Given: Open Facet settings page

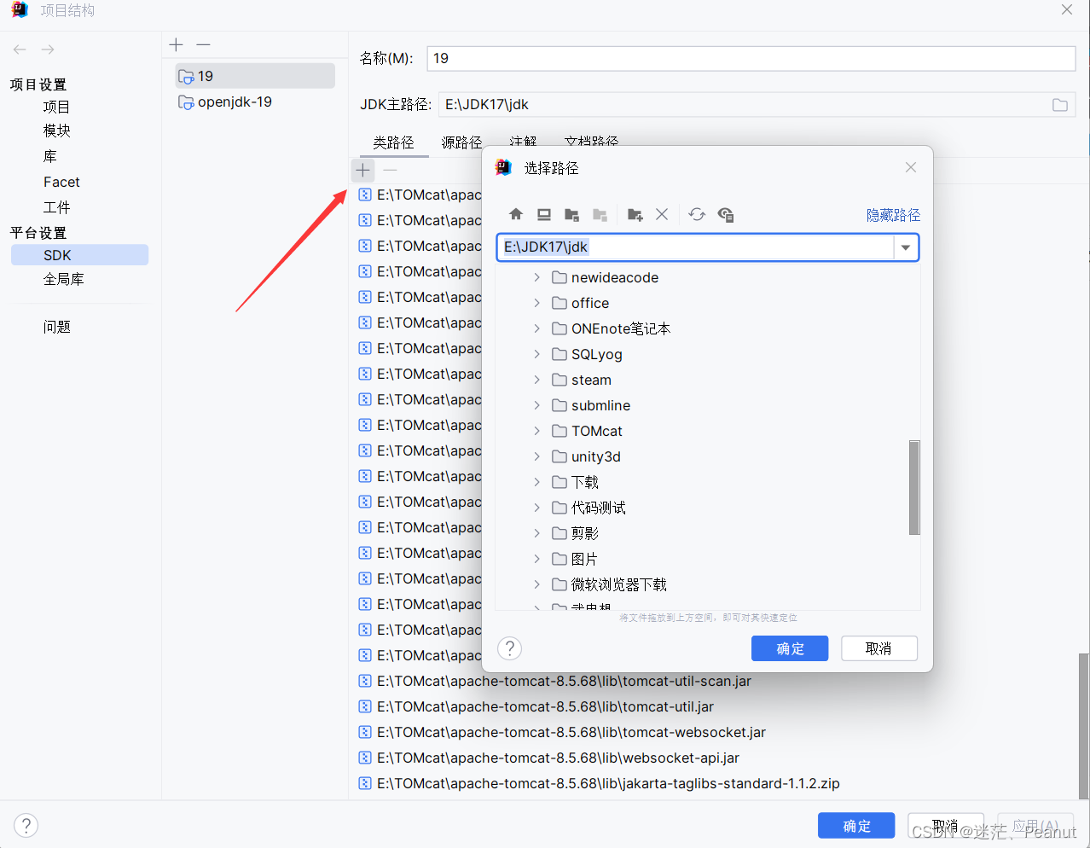Looking at the screenshot, I should (61, 182).
